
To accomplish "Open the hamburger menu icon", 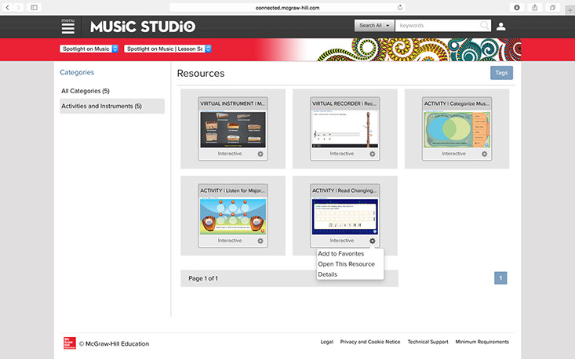I will tap(67, 27).
